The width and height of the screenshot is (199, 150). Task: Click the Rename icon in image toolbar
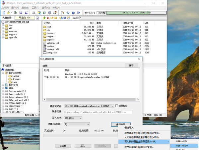(56, 18)
